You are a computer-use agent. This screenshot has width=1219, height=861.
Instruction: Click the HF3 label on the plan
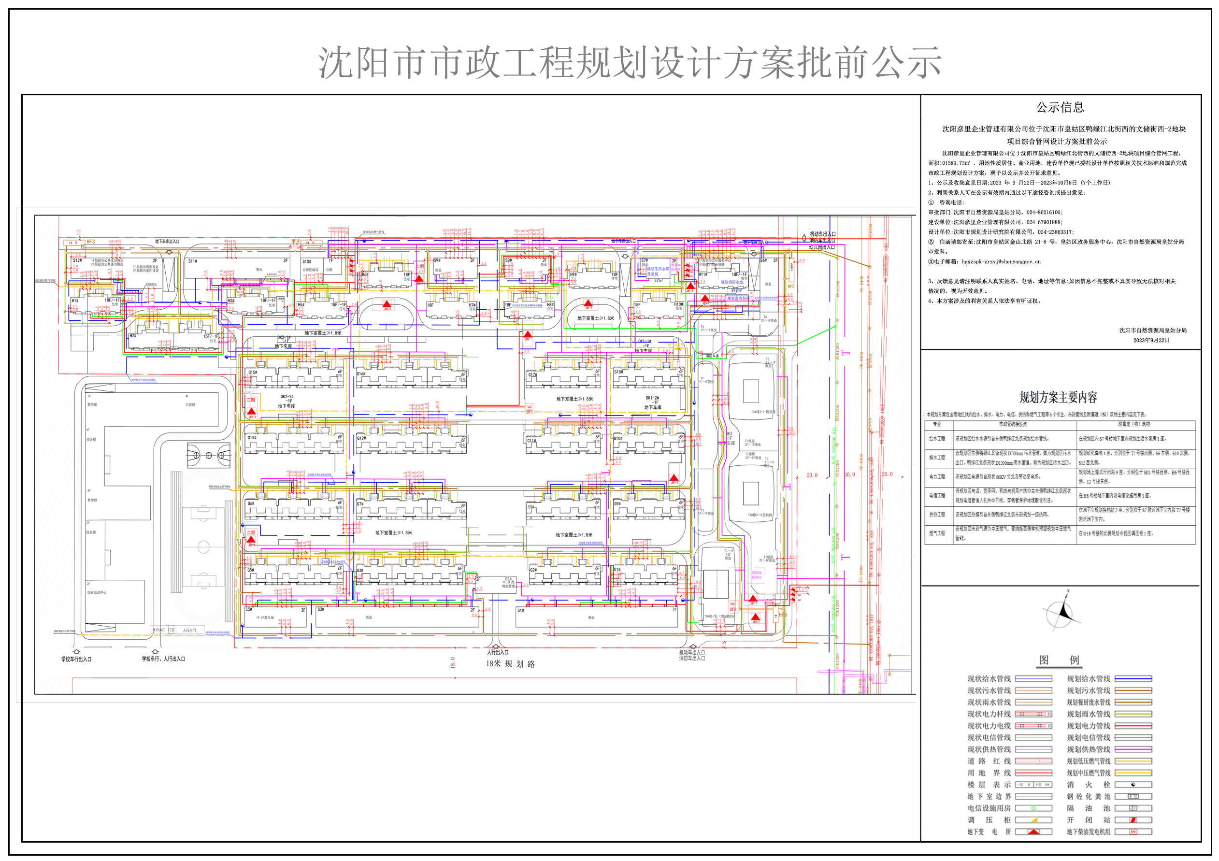pyautogui.click(x=91, y=242)
